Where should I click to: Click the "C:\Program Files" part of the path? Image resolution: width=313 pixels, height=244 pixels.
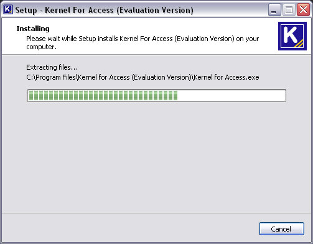[51, 77]
